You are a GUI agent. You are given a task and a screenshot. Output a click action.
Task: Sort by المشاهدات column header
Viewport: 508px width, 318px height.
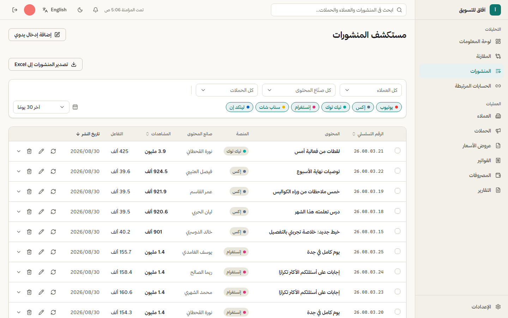[x=158, y=134]
